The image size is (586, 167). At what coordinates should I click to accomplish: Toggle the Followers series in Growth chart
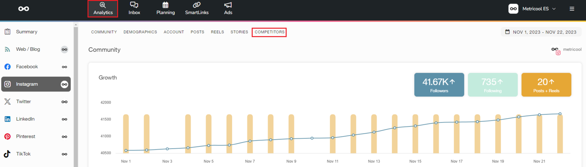pos(439,85)
